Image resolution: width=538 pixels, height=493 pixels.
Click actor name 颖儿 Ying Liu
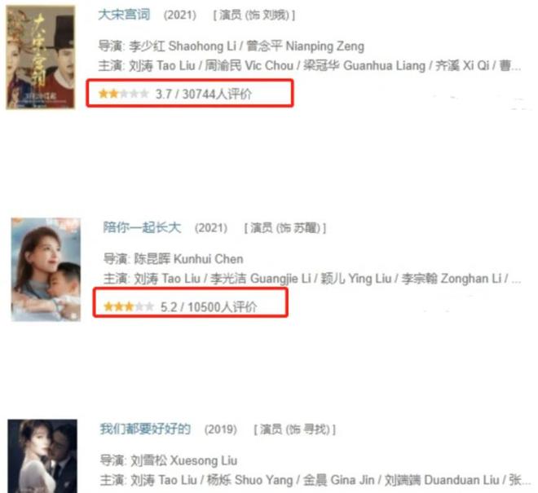pos(356,278)
